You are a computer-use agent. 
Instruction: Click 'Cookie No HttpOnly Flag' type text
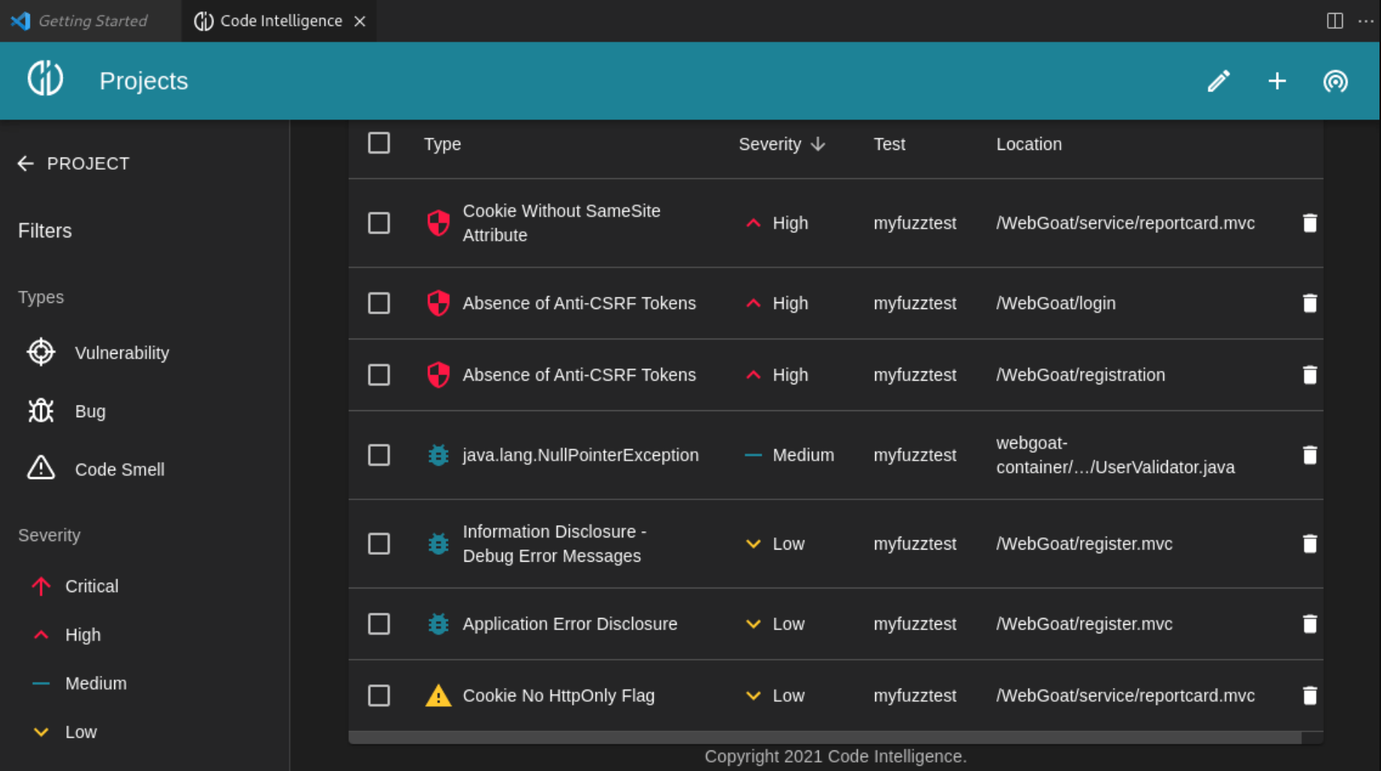(x=558, y=696)
